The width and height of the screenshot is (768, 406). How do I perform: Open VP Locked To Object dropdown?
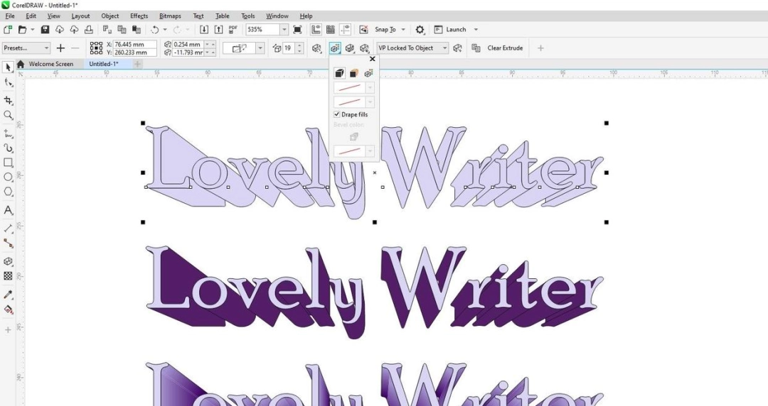point(412,48)
